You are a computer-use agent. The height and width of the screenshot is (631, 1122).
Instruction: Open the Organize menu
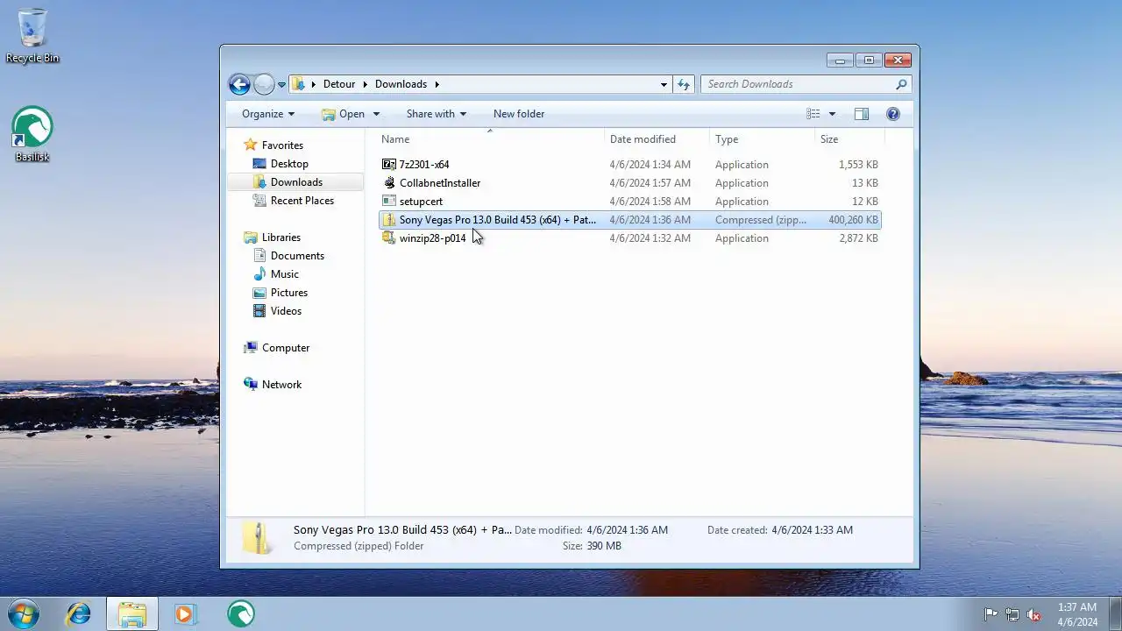tap(268, 114)
